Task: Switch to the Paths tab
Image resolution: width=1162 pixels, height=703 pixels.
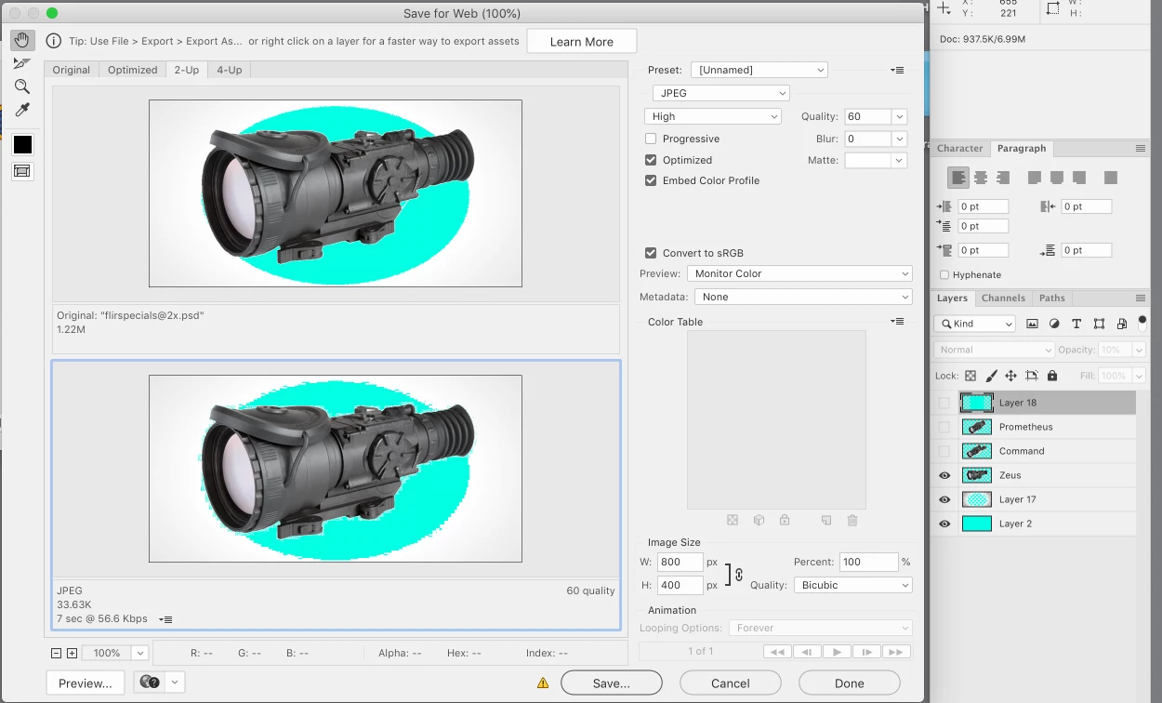Action: (x=1052, y=298)
